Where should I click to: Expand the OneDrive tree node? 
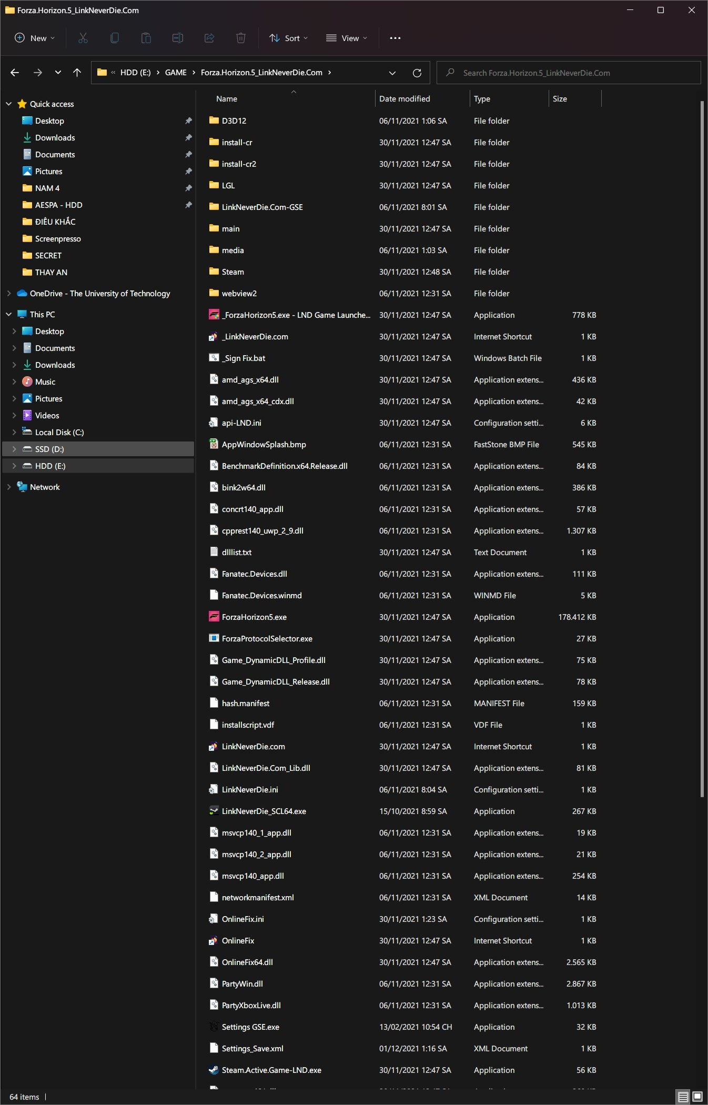tap(9, 294)
